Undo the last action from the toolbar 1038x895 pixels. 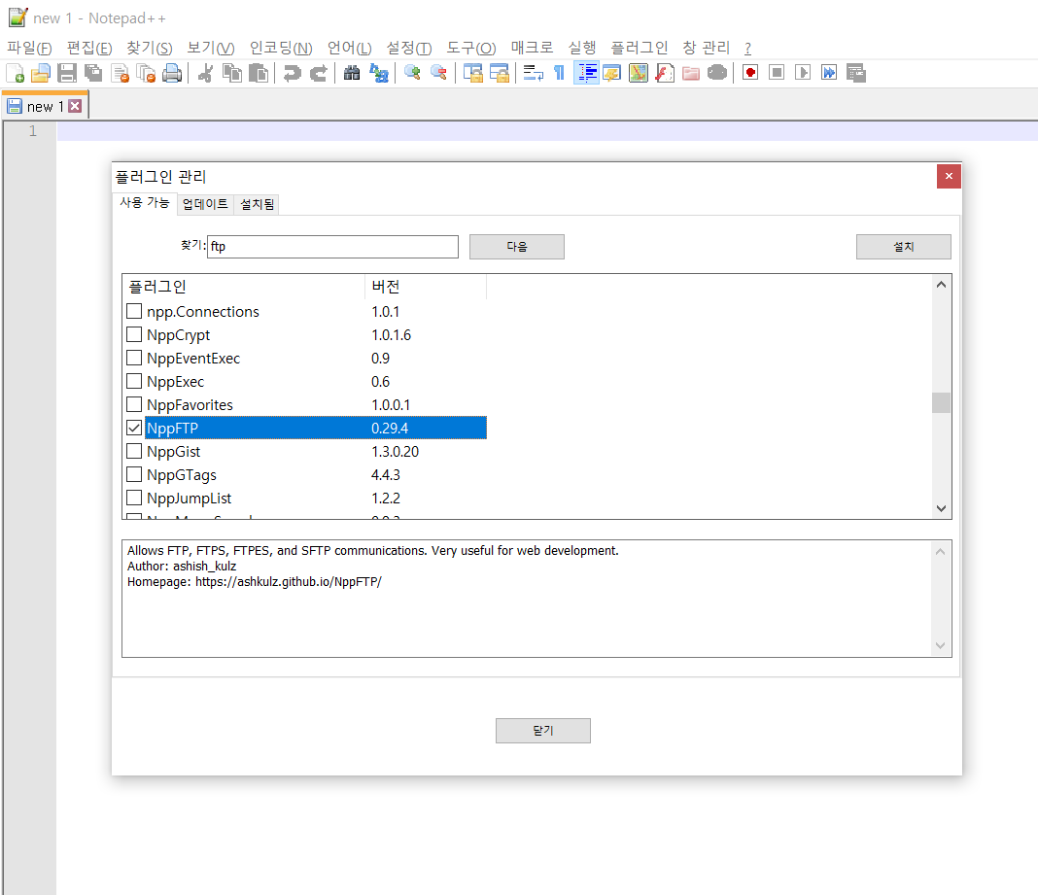292,73
